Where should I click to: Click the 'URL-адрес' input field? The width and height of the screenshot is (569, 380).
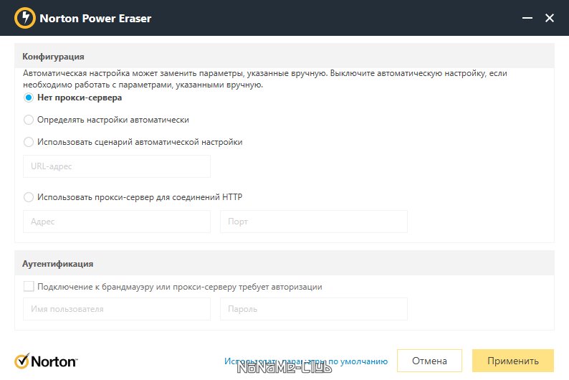coord(117,166)
